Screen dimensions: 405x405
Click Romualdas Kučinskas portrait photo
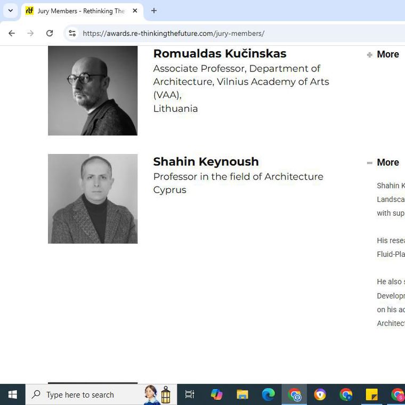tap(93, 90)
